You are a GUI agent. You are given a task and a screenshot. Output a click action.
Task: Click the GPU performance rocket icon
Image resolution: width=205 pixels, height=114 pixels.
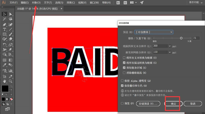142,3
